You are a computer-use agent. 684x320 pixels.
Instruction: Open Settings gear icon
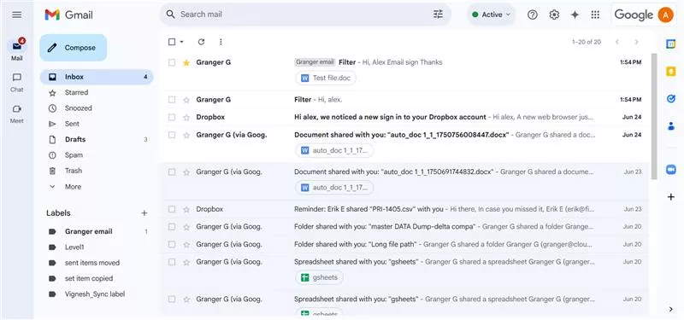pos(554,15)
